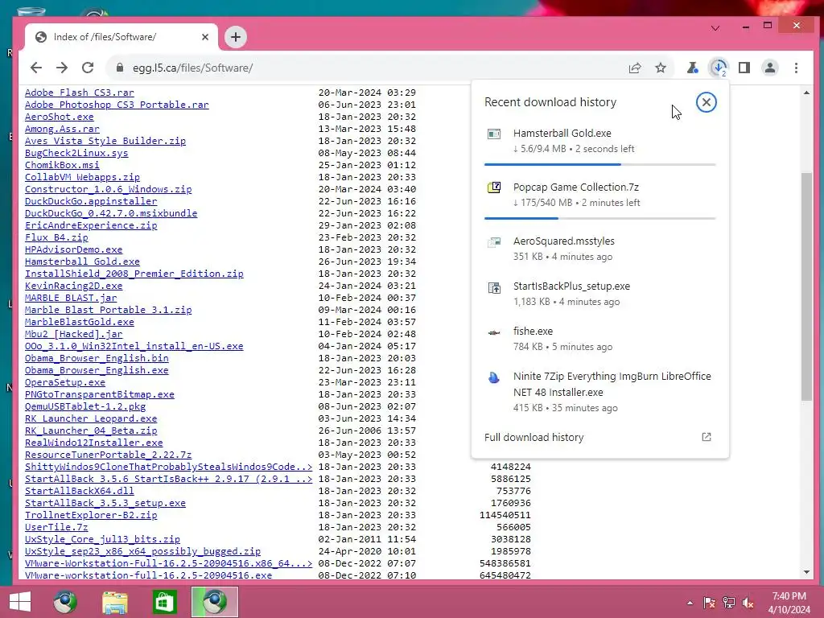This screenshot has height=618, width=824.
Task: Click the AeroSquared.msstyles file icon
Action: coord(494,241)
